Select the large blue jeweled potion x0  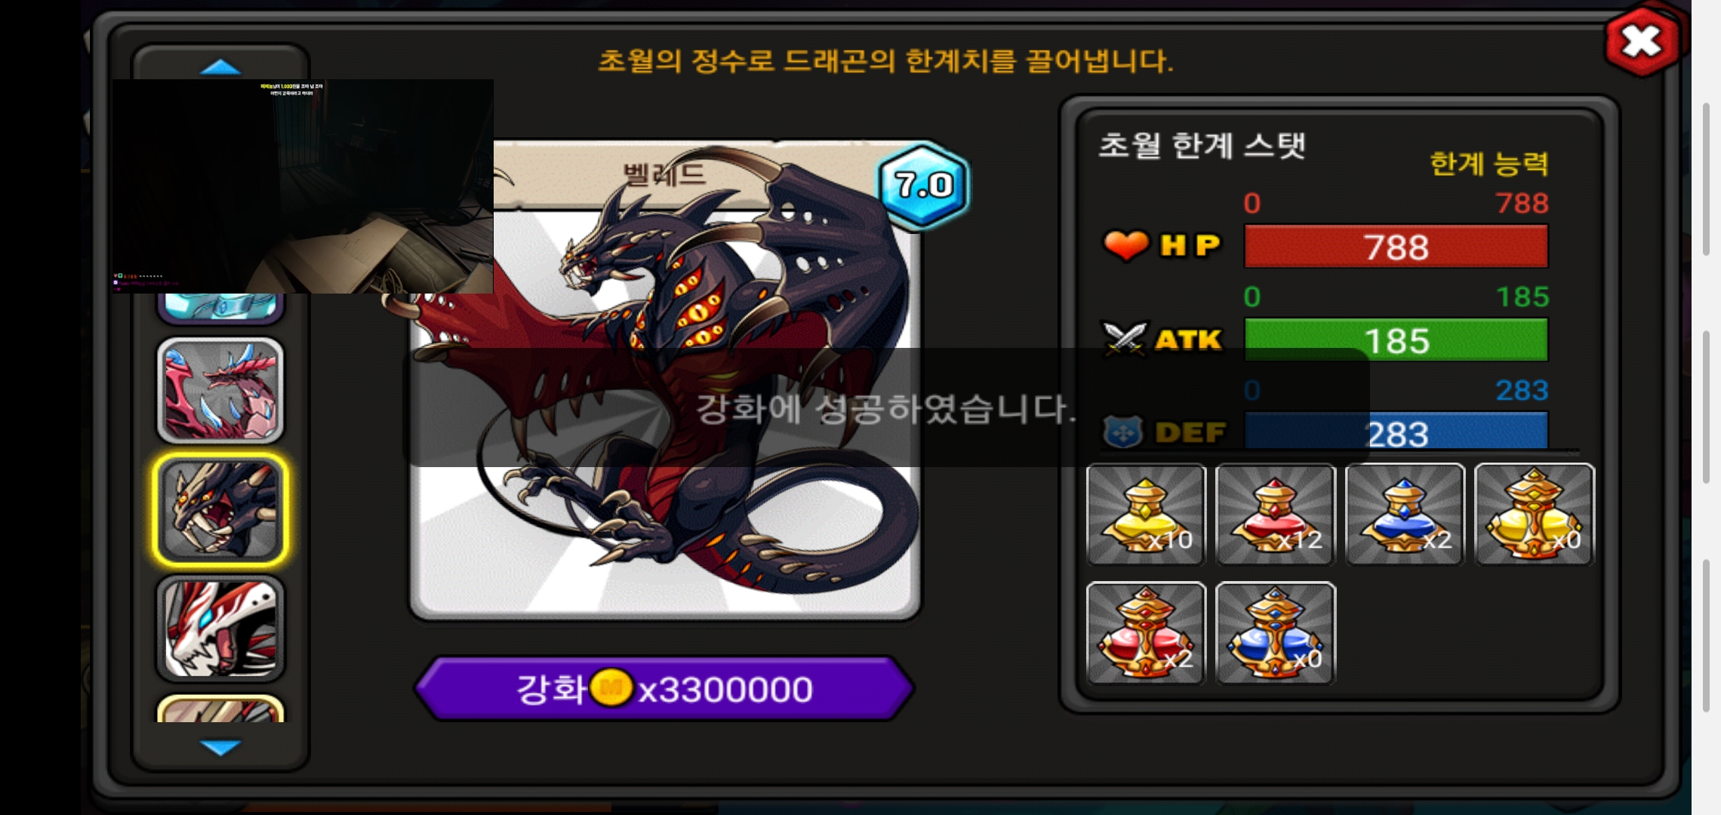1275,633
